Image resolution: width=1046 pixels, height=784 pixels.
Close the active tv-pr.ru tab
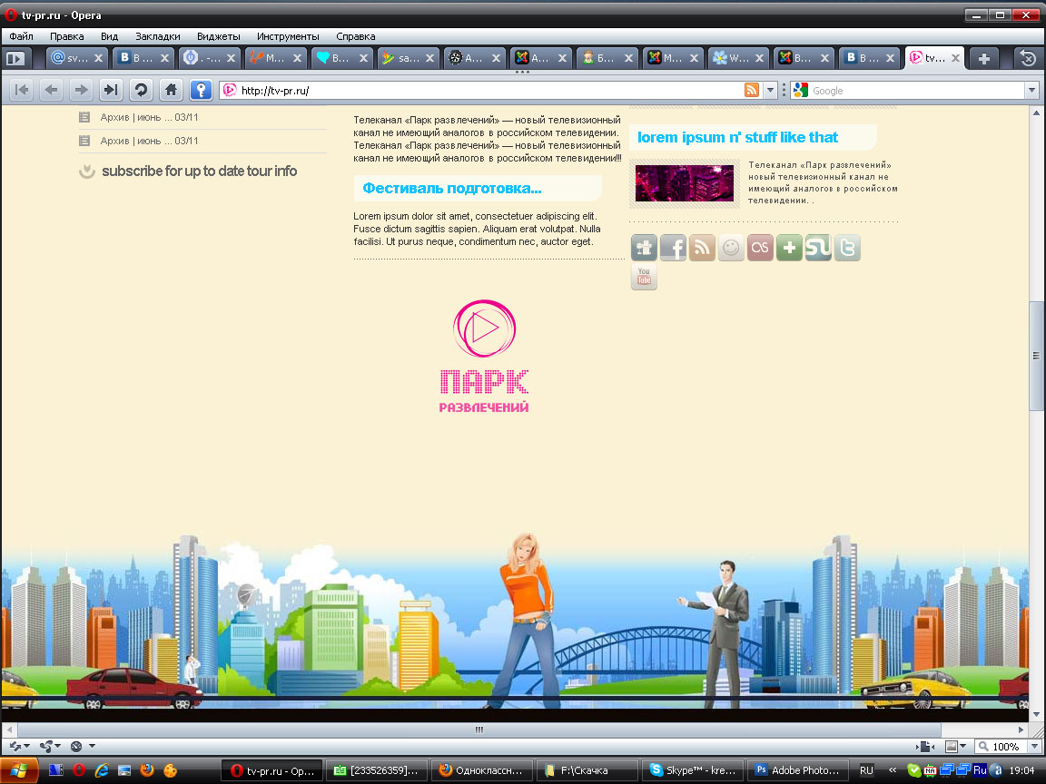[x=955, y=58]
